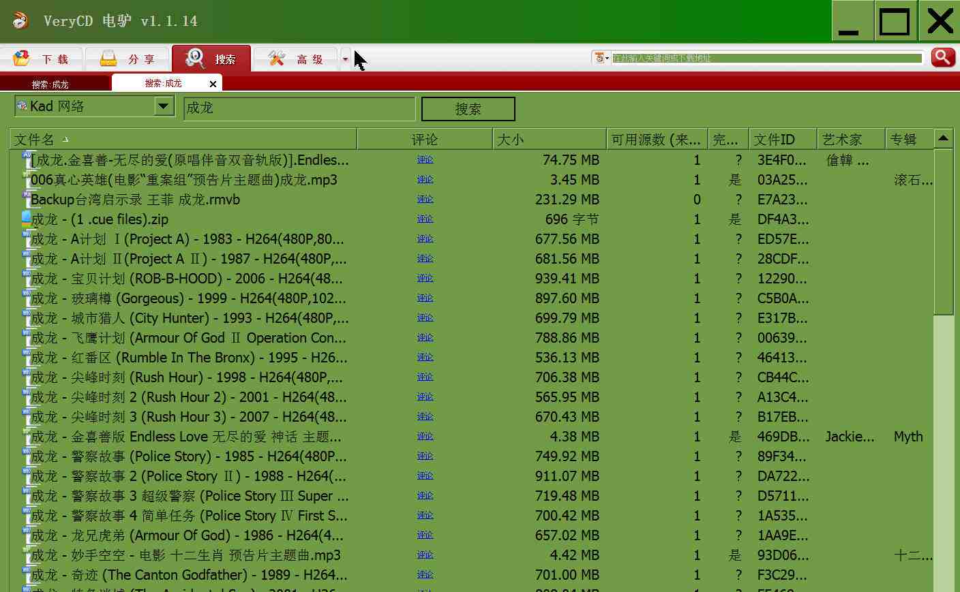The image size is (960, 592).
Task: Sort by 可用源数 column header
Action: click(657, 139)
